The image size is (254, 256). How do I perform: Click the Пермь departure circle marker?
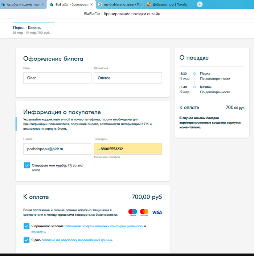point(194,74)
